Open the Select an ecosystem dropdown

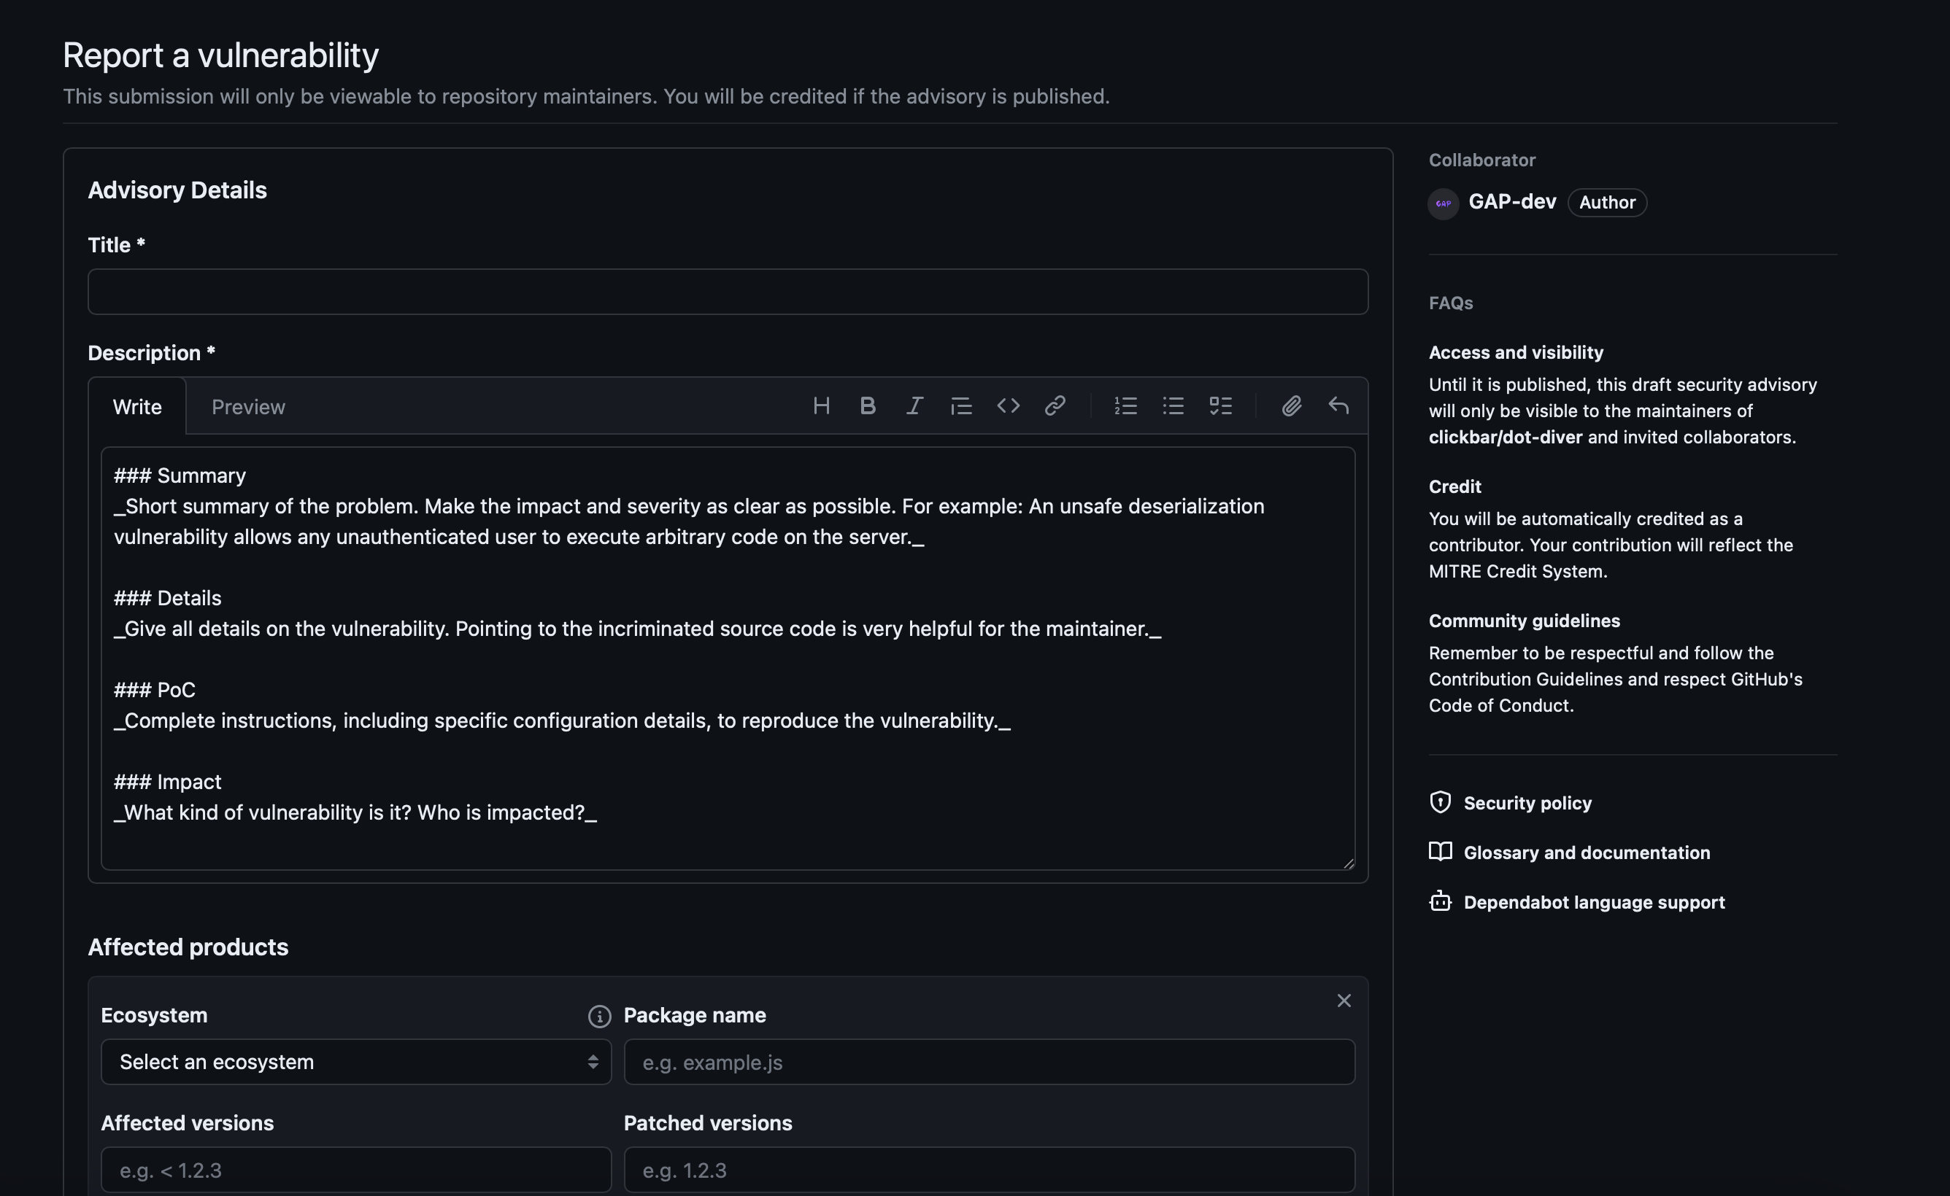pyautogui.click(x=355, y=1062)
